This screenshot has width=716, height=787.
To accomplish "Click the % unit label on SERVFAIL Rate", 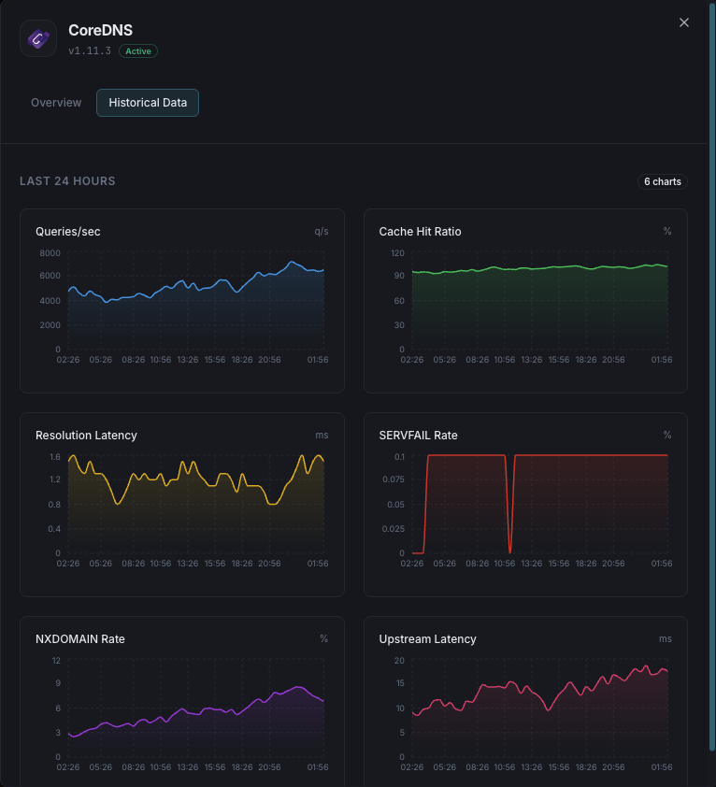I will tap(666, 435).
